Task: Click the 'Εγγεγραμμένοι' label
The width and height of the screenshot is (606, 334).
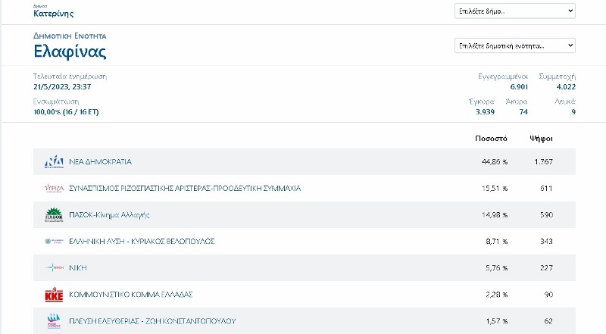Action: coord(503,76)
